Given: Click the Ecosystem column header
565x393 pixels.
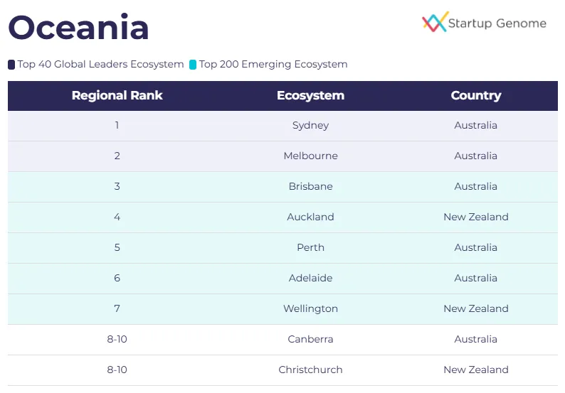Looking at the screenshot, I should click(310, 95).
